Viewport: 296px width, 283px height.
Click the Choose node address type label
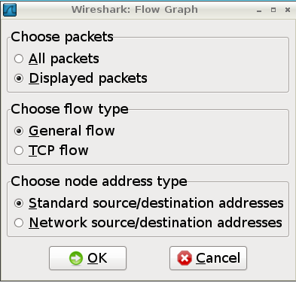[x=99, y=181]
